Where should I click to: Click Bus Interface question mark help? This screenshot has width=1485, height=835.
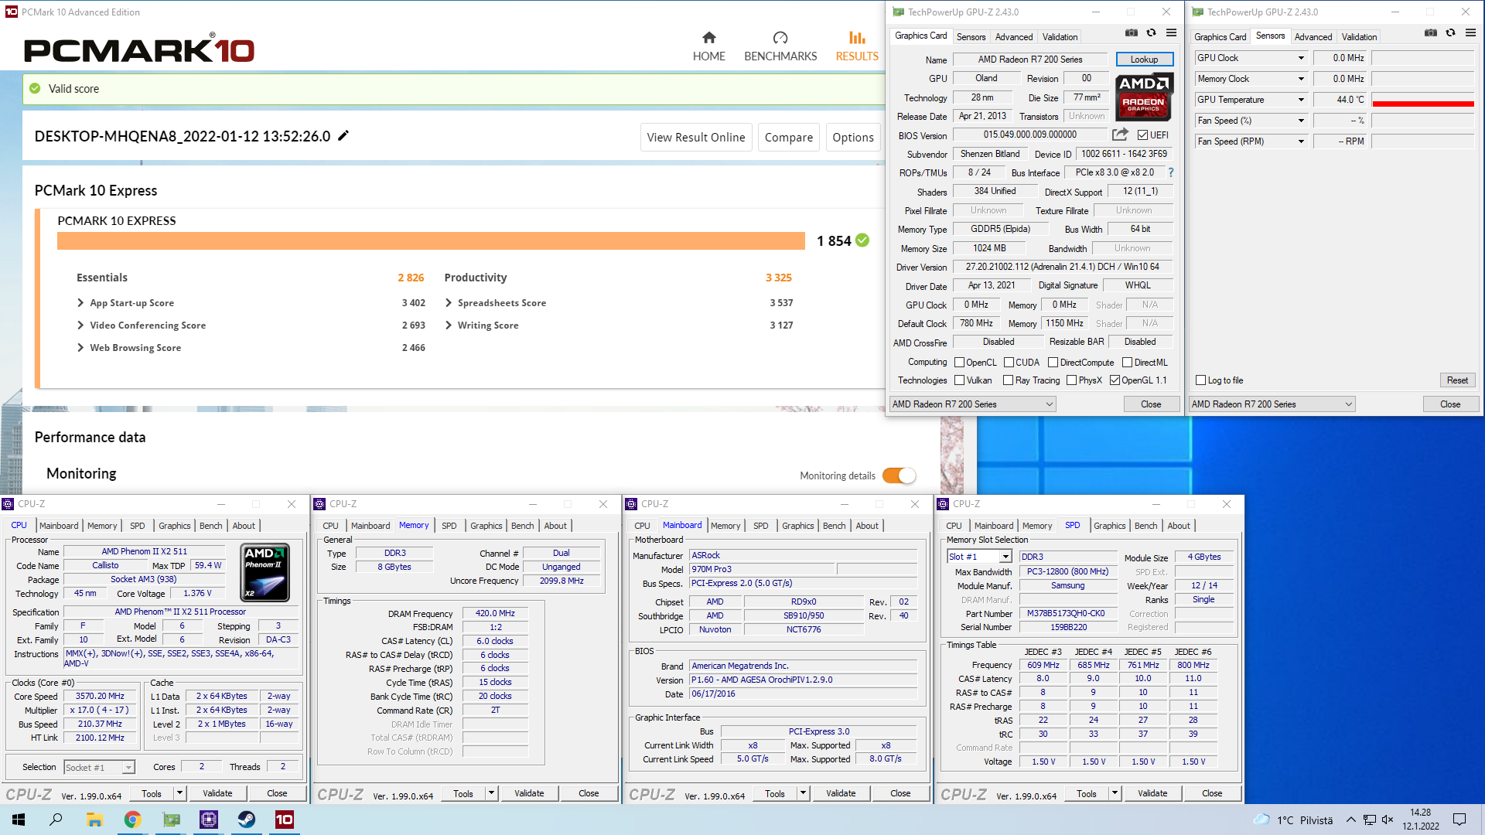point(1170,172)
